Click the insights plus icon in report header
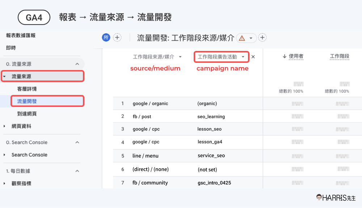The width and height of the screenshot is (362, 208). [262, 37]
